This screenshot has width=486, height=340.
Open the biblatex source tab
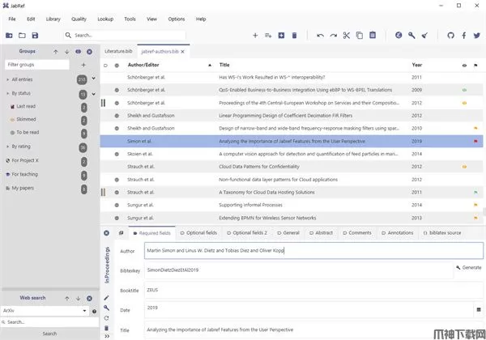click(442, 233)
